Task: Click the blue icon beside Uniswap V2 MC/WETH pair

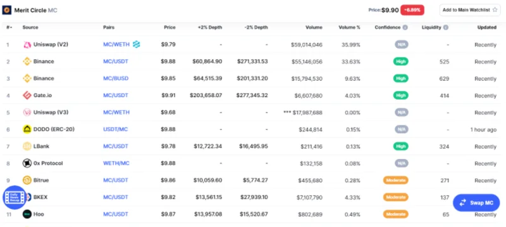Action: tap(137, 44)
